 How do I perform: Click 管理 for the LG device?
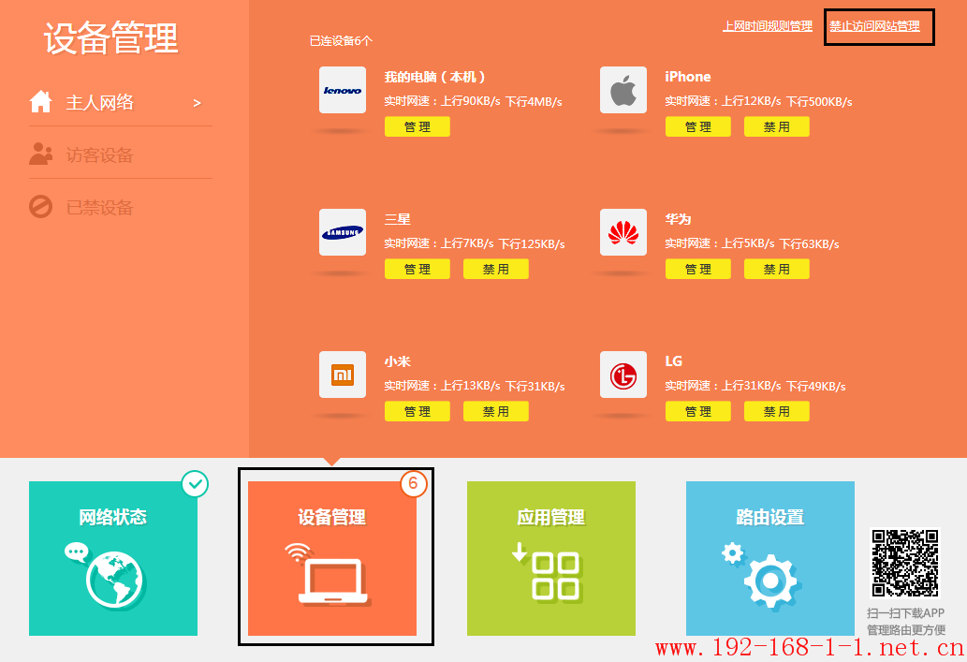(698, 411)
